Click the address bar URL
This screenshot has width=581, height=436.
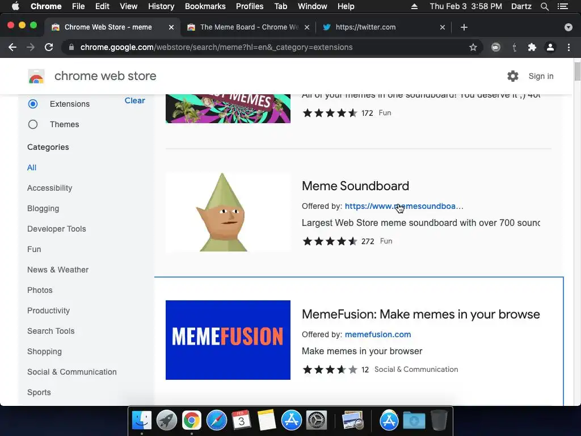(216, 47)
